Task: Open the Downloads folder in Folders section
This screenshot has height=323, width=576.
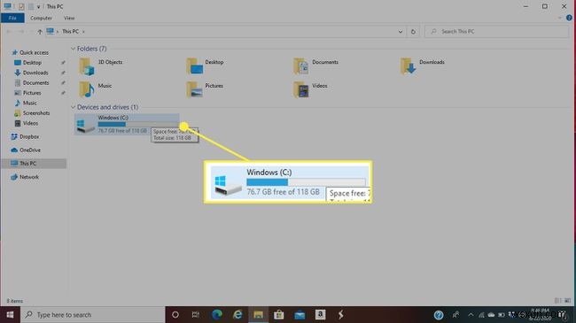Action: coord(423,66)
